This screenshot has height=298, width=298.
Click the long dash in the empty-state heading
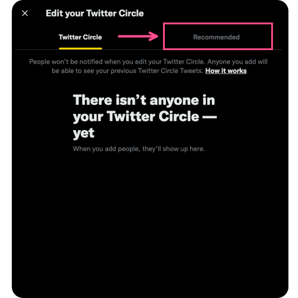coord(209,116)
